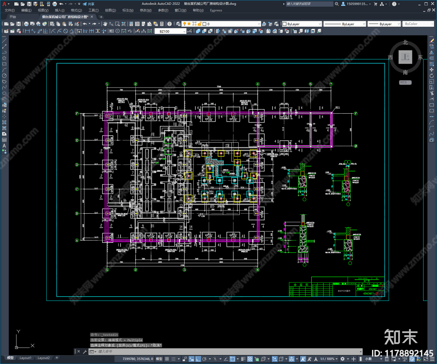Click the Save icon in standard toolbar
437x364 pixels.
[x=19, y=24]
